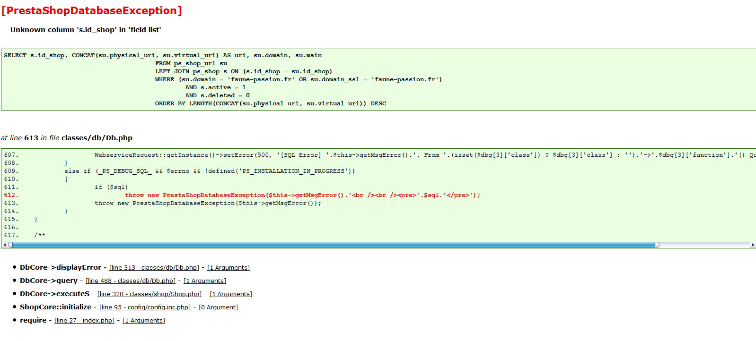Click the code box horizontal scrollbar thumb
The height and width of the screenshot is (341, 756).
point(334,245)
